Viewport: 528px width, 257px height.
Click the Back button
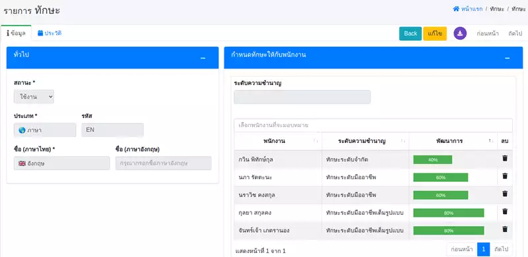411,34
